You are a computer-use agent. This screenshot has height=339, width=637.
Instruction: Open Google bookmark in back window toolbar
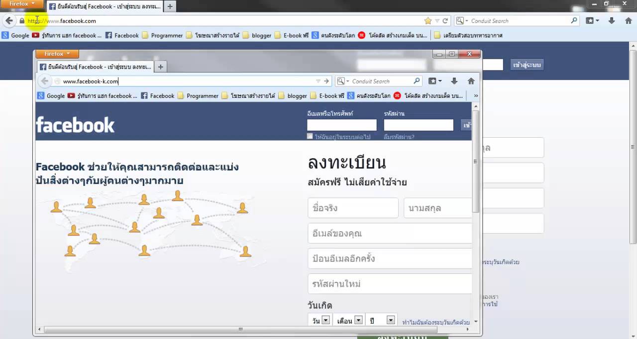coord(16,35)
